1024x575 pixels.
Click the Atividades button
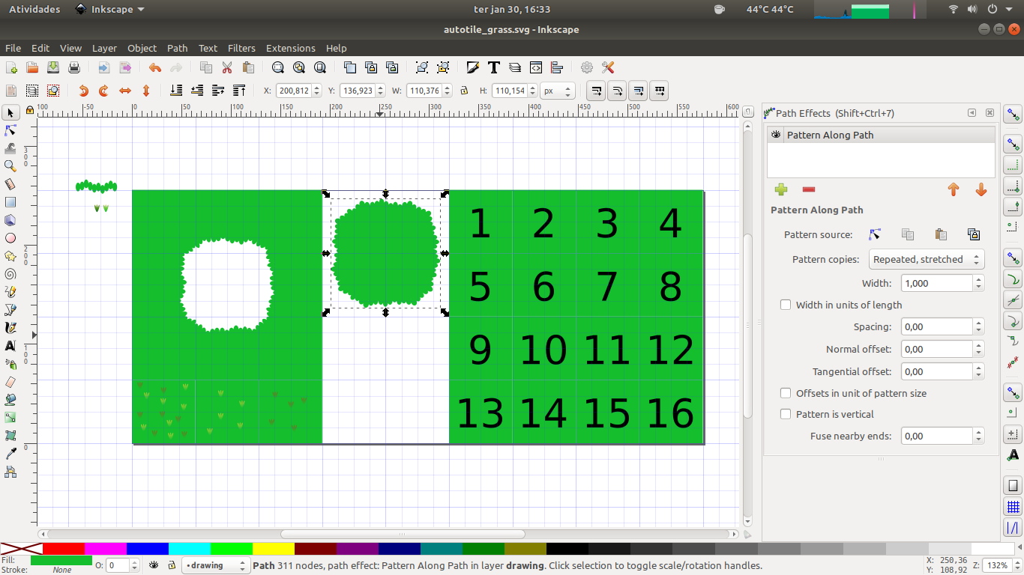[x=34, y=9]
